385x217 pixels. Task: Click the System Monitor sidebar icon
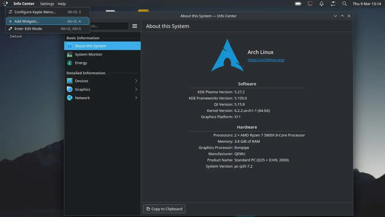coord(70,54)
